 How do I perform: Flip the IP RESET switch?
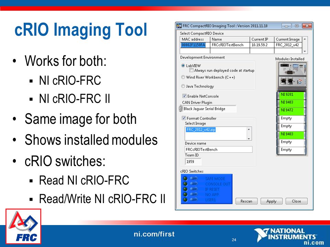194,189
